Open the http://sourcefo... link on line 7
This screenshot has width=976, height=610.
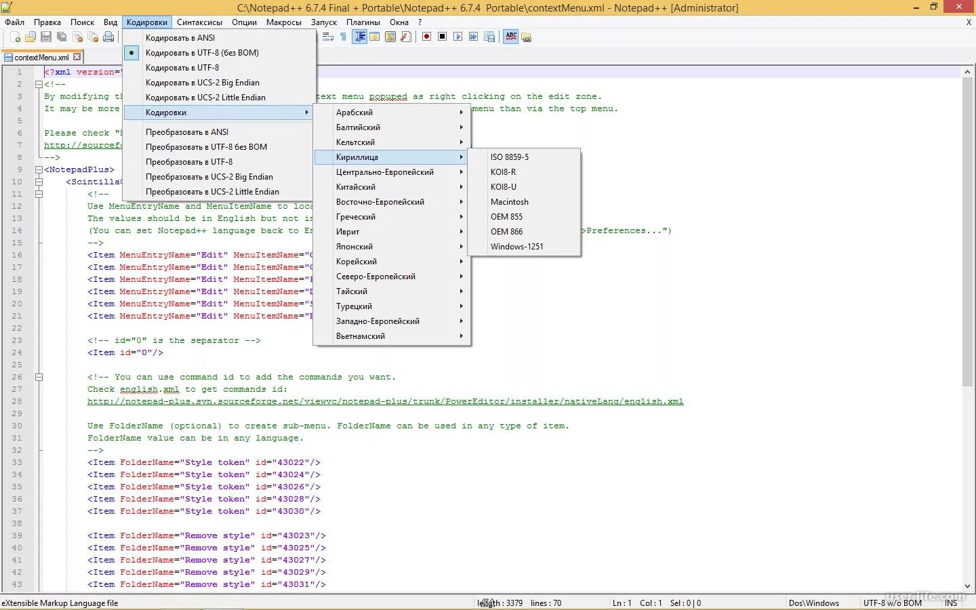[x=83, y=145]
